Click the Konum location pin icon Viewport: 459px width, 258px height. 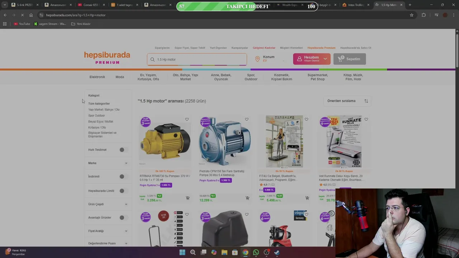pyautogui.click(x=257, y=59)
